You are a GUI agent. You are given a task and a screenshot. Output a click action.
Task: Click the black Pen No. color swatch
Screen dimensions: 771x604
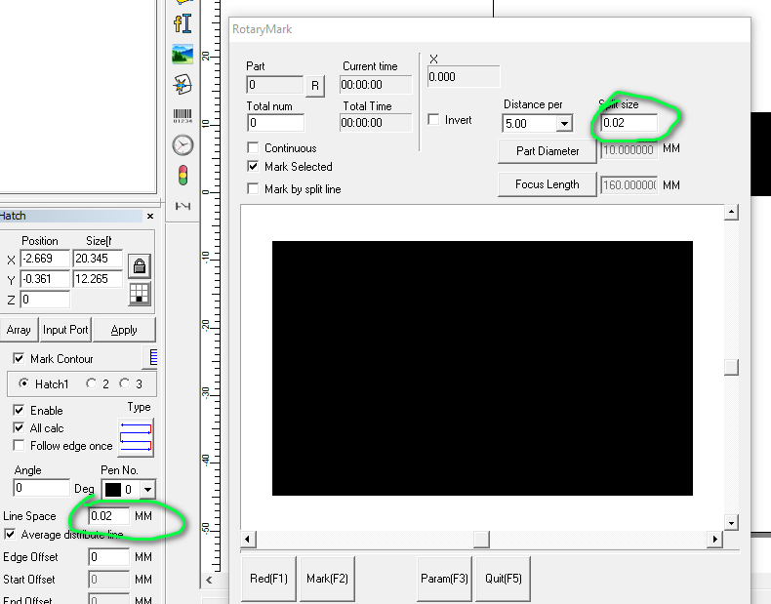(x=113, y=489)
